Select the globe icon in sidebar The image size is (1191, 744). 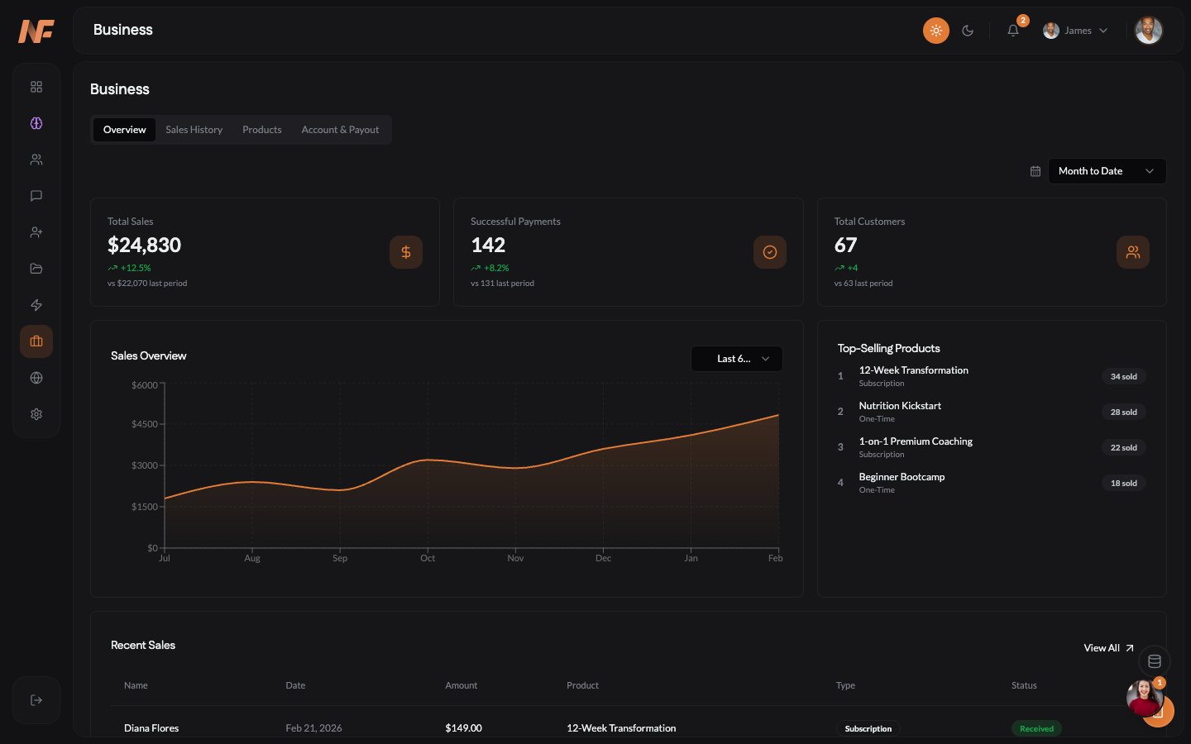pyautogui.click(x=36, y=377)
